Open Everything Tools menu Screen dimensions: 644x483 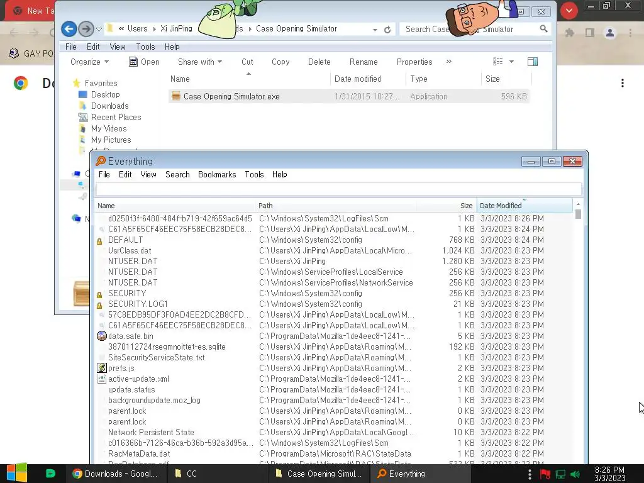point(254,174)
